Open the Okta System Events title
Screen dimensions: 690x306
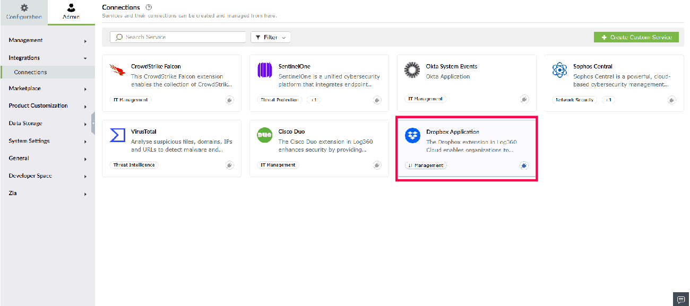coord(452,67)
